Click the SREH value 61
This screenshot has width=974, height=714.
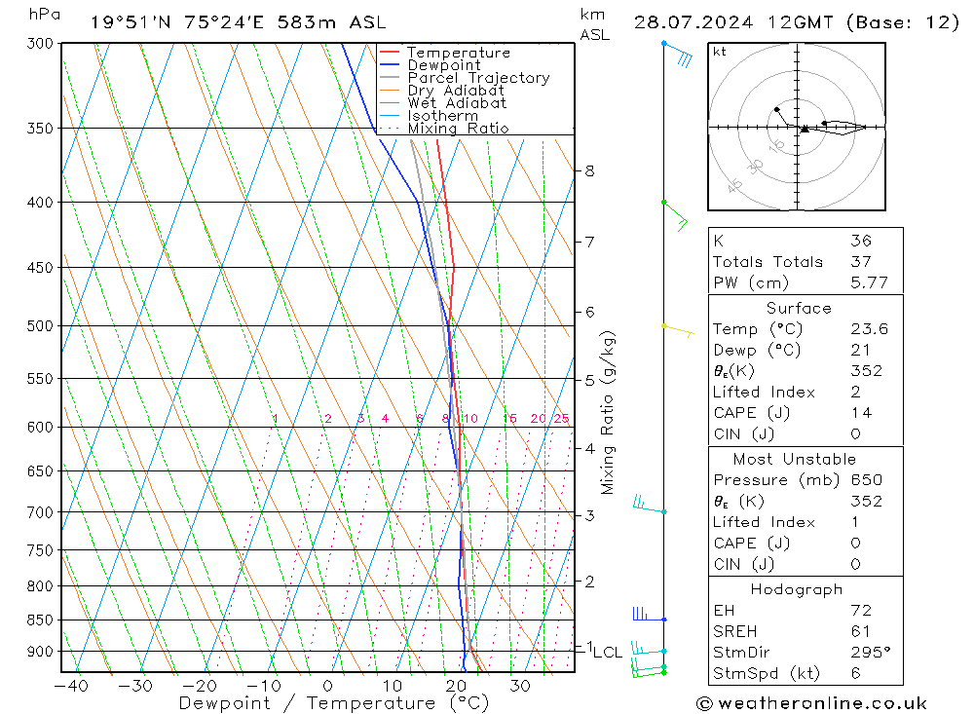(860, 631)
